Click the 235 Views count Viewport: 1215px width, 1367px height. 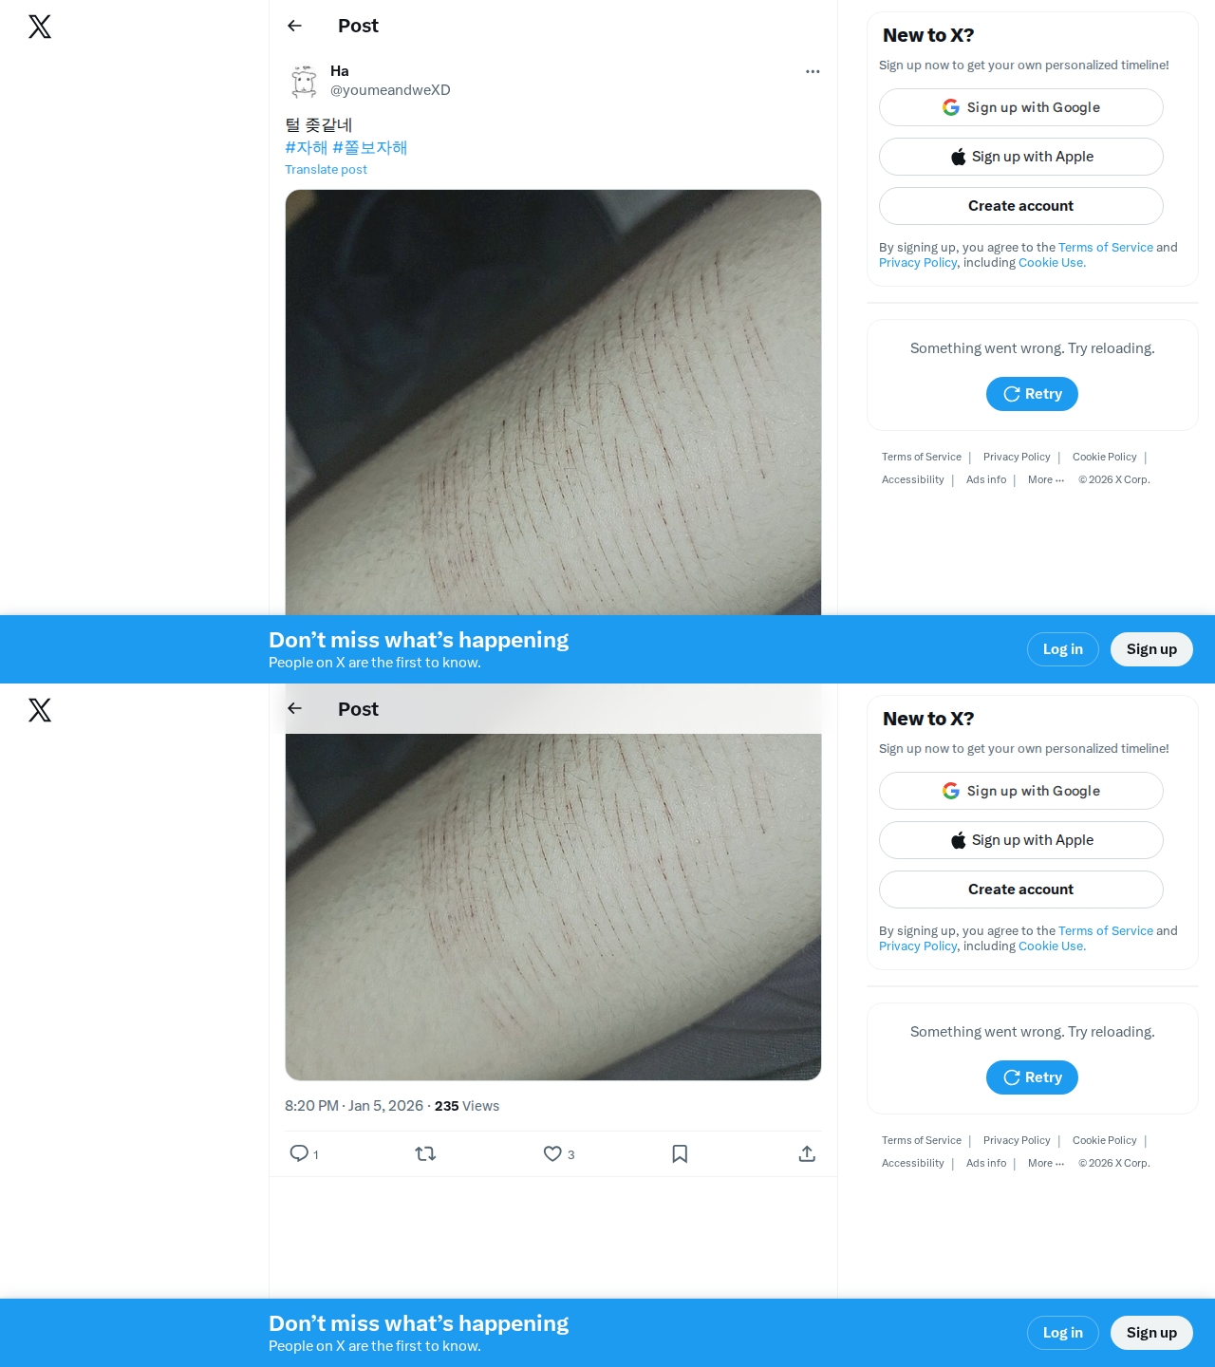(467, 1106)
